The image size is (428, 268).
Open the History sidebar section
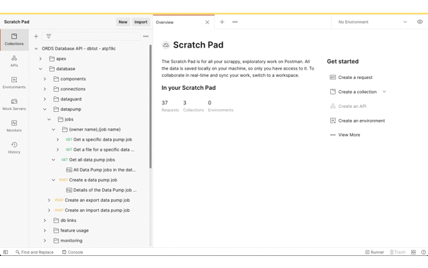point(14,147)
